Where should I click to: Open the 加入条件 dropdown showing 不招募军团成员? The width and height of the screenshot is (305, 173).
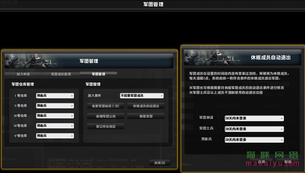point(141,96)
